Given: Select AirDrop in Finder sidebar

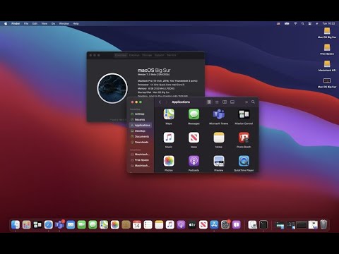Looking at the screenshot, I should click(141, 114).
